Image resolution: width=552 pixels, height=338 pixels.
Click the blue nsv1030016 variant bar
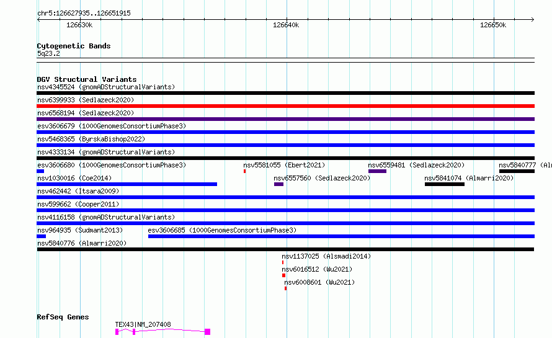127,184
